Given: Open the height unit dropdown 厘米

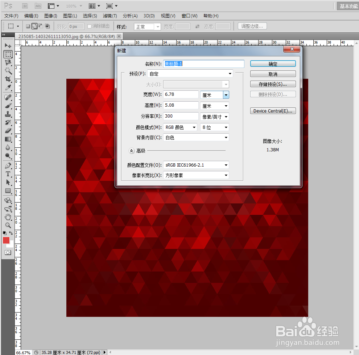Looking at the screenshot, I should (x=215, y=106).
